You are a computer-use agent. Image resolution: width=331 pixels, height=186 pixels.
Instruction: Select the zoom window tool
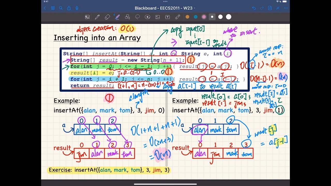(87, 17)
